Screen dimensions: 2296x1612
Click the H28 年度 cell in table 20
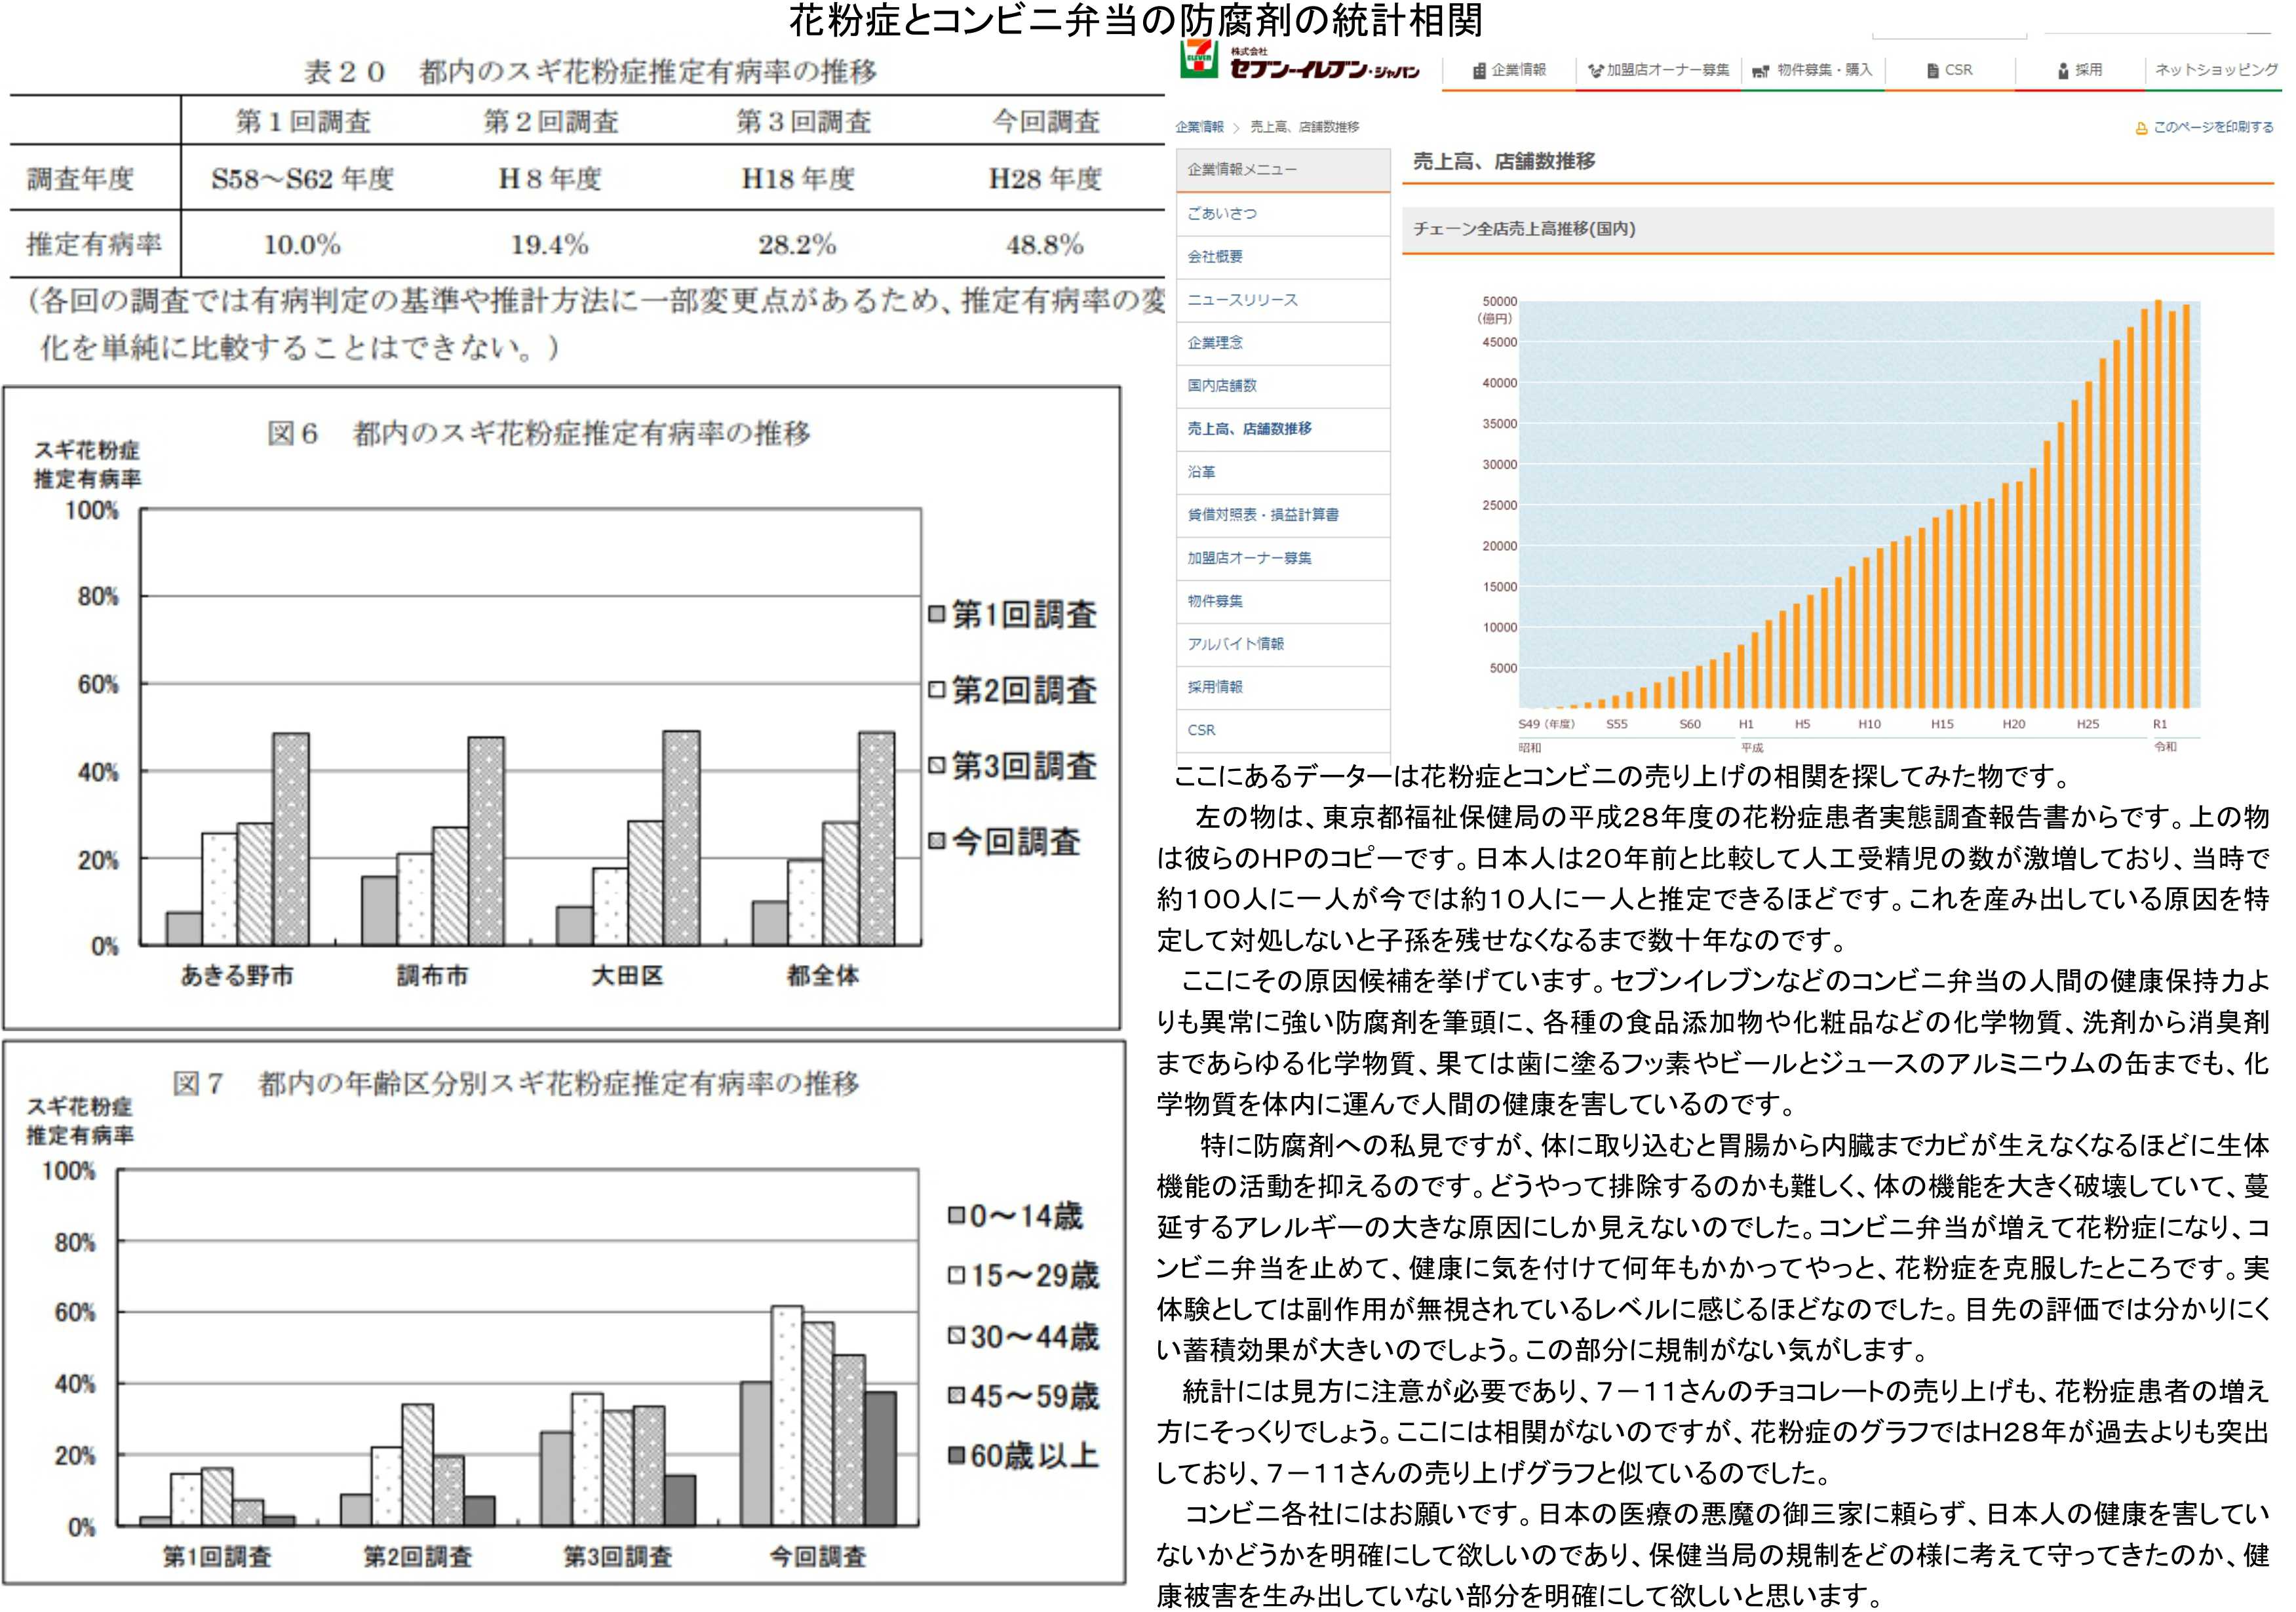[x=1045, y=179]
